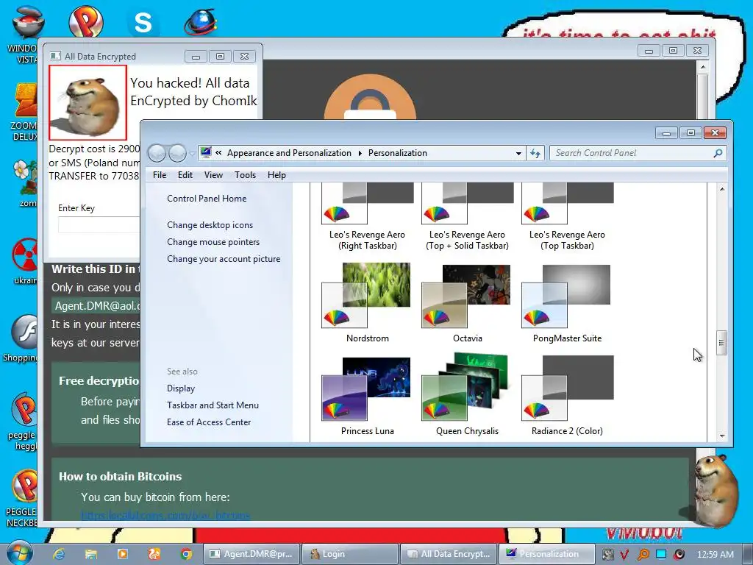The width and height of the screenshot is (753, 565).
Task: Open the orange UC Browser taskbar icon
Action: coord(154,554)
